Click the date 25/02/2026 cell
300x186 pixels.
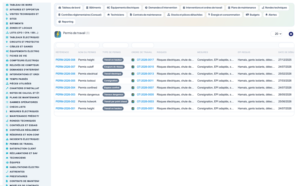[x=285, y=74]
